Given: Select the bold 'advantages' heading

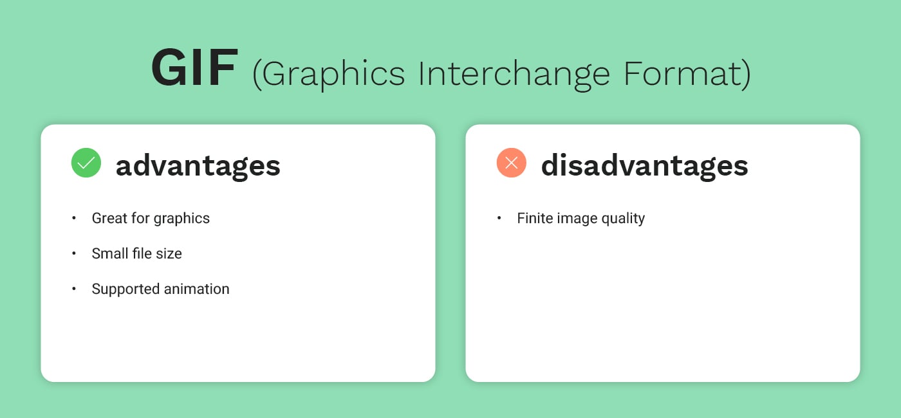Looking at the screenshot, I should pos(198,165).
